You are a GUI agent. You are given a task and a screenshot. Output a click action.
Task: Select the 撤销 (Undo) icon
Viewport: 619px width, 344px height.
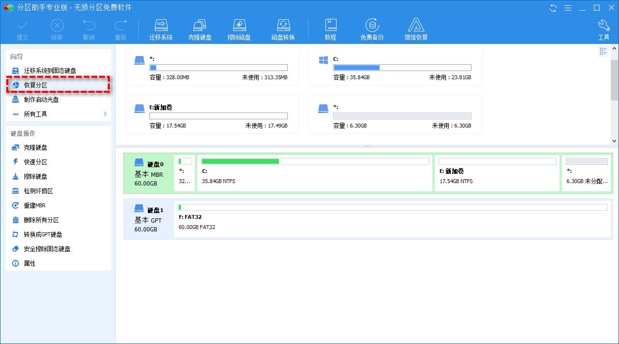click(x=89, y=28)
